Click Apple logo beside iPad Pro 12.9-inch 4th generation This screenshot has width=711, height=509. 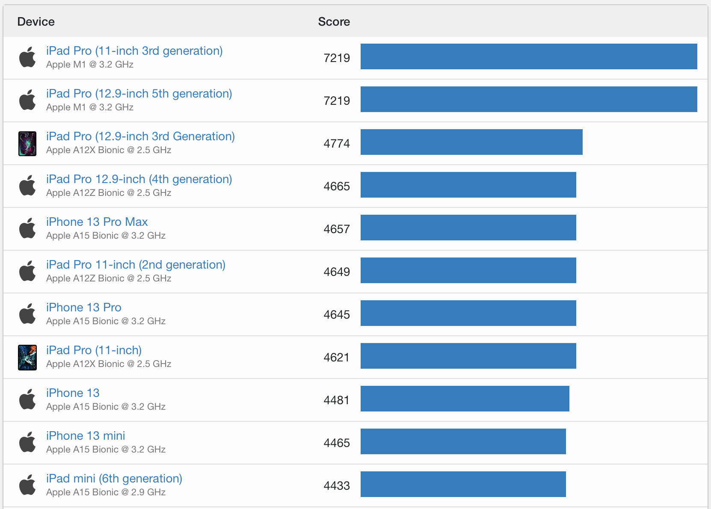pos(27,186)
